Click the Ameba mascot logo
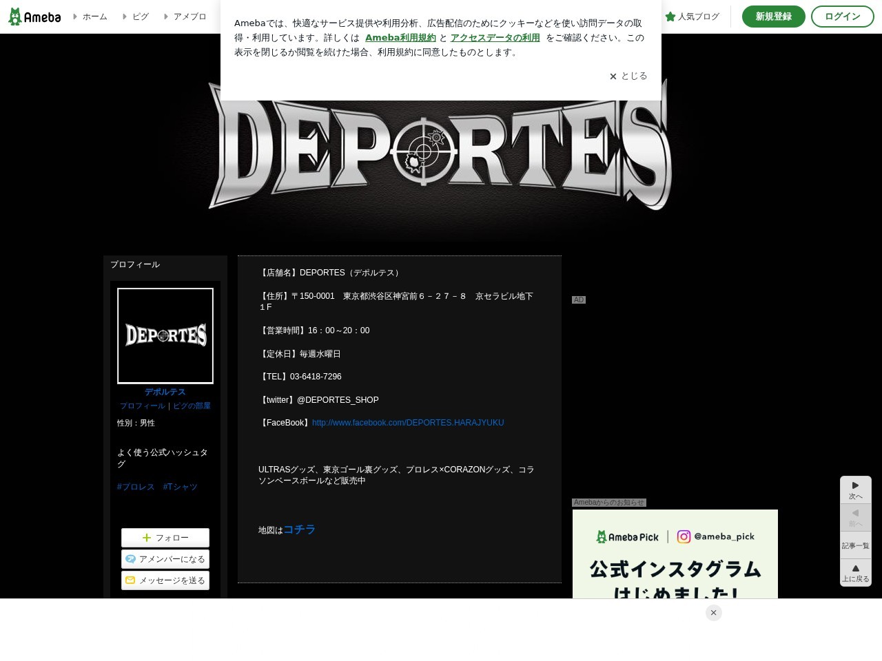The width and height of the screenshot is (882, 661). point(14,16)
